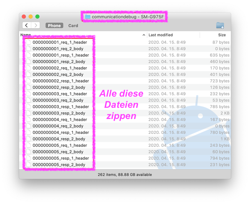Switch to Phone storage tab

coord(54,26)
